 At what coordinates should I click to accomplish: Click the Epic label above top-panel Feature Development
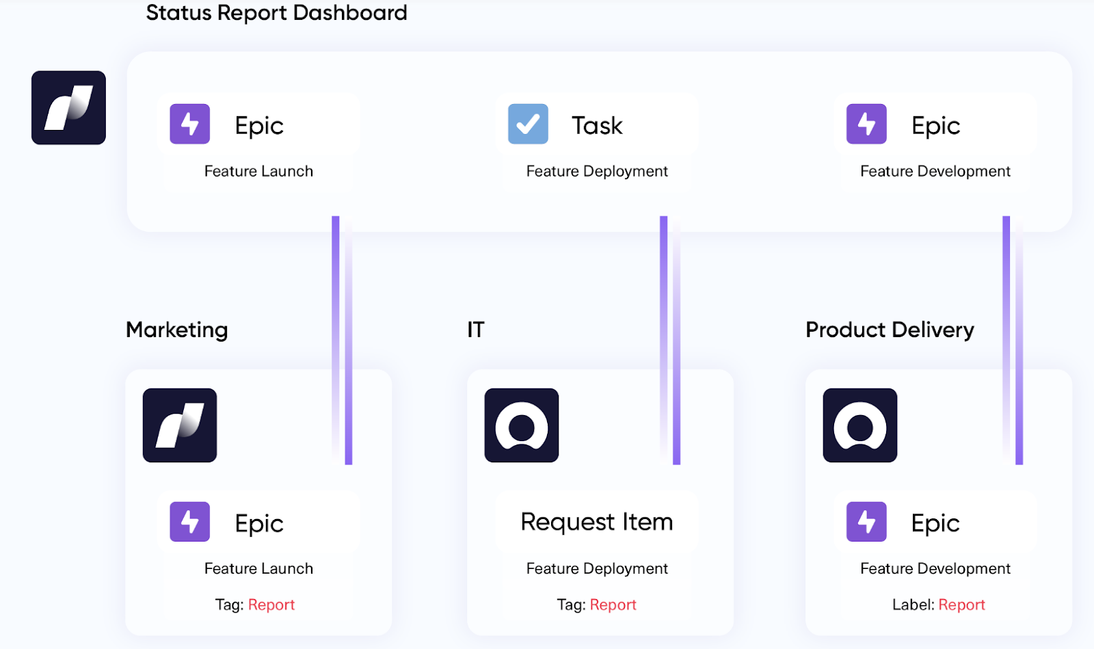coord(935,126)
